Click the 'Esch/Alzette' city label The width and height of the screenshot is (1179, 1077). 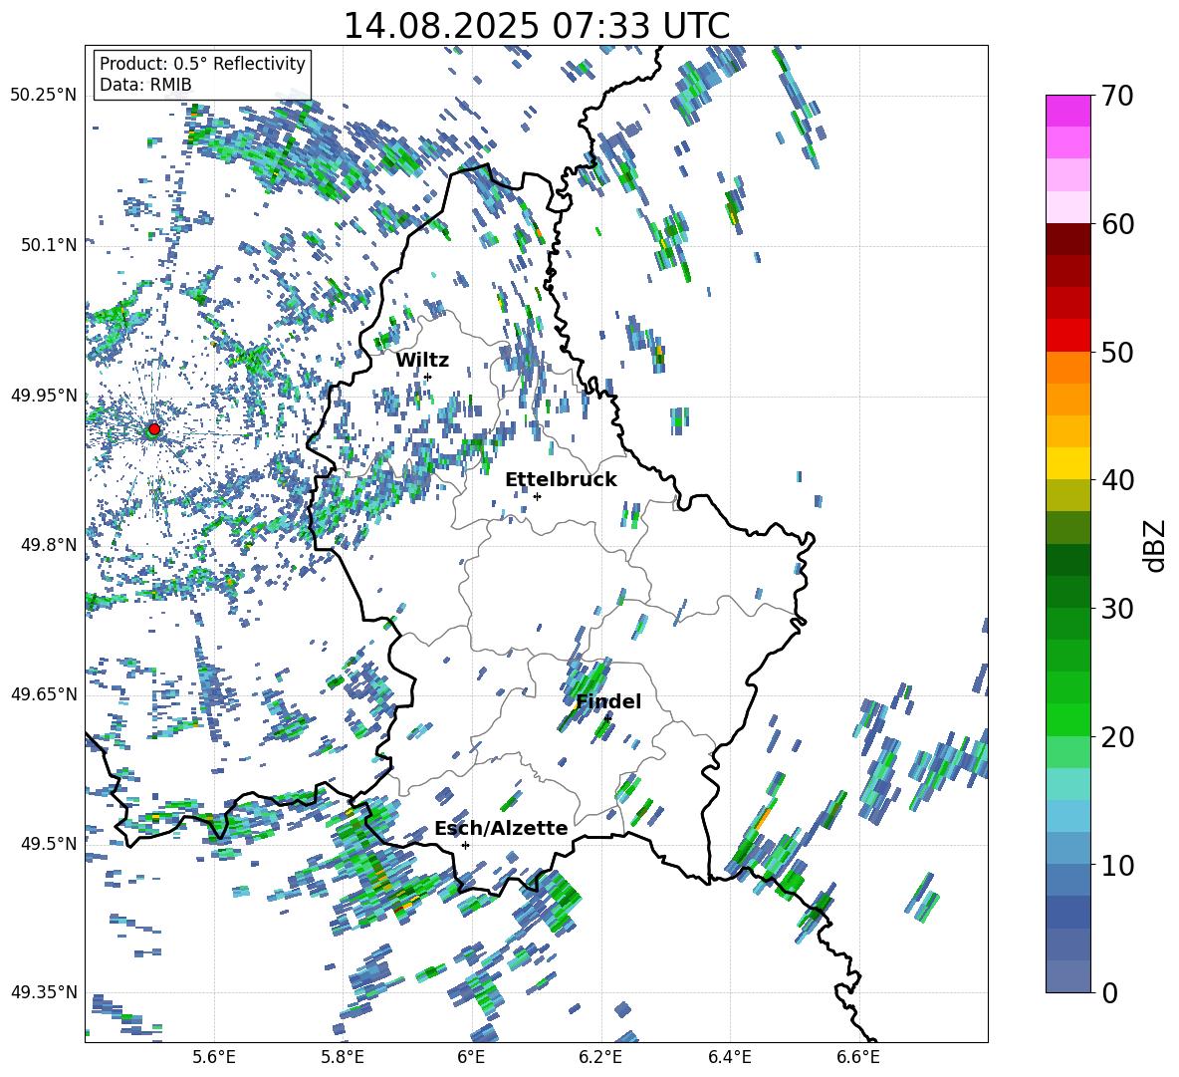501,828
